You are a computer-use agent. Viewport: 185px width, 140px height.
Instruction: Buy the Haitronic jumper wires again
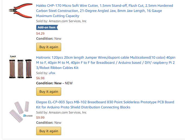(49, 92)
